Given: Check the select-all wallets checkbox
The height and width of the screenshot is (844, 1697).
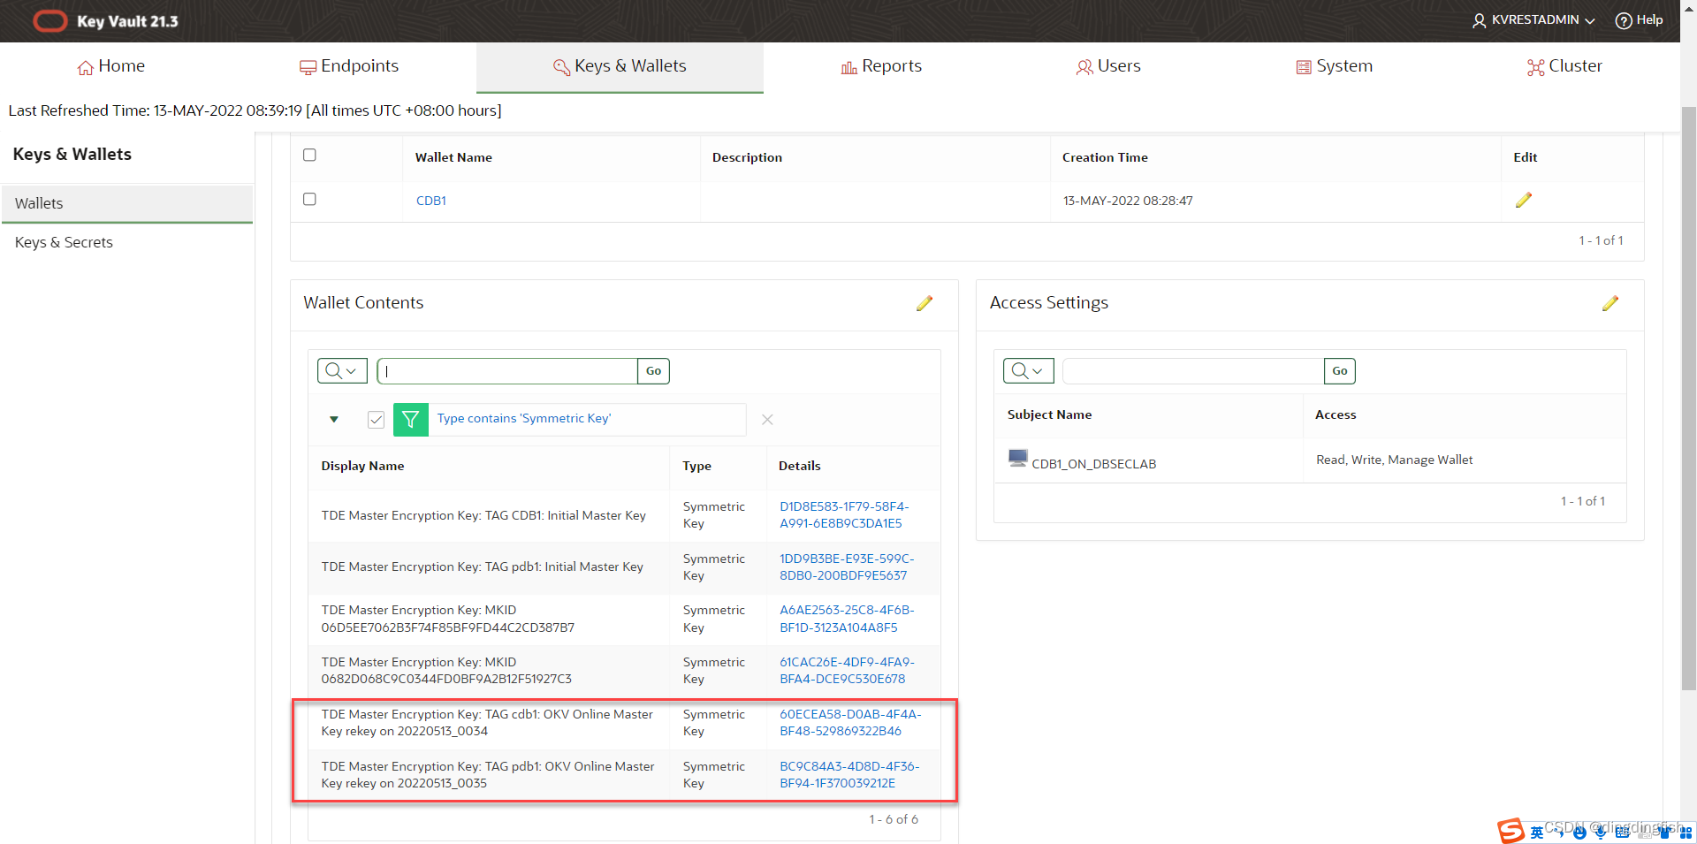Looking at the screenshot, I should pos(309,155).
